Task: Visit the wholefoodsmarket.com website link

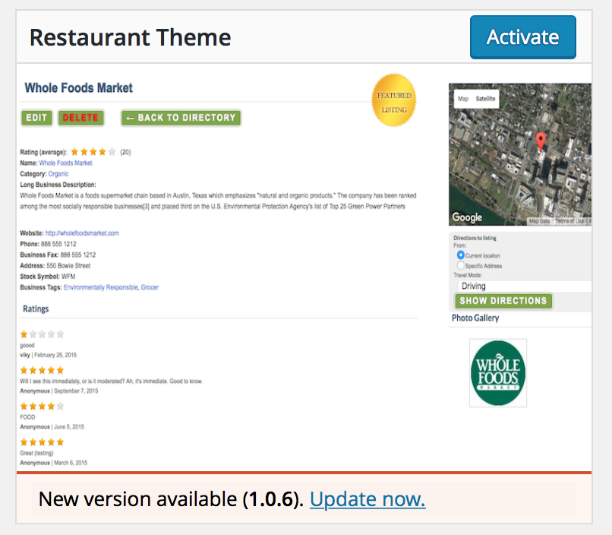Action: pyautogui.click(x=82, y=233)
